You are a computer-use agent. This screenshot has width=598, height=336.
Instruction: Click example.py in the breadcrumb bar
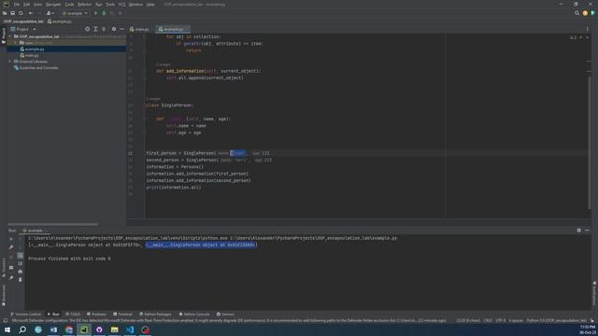click(60, 21)
